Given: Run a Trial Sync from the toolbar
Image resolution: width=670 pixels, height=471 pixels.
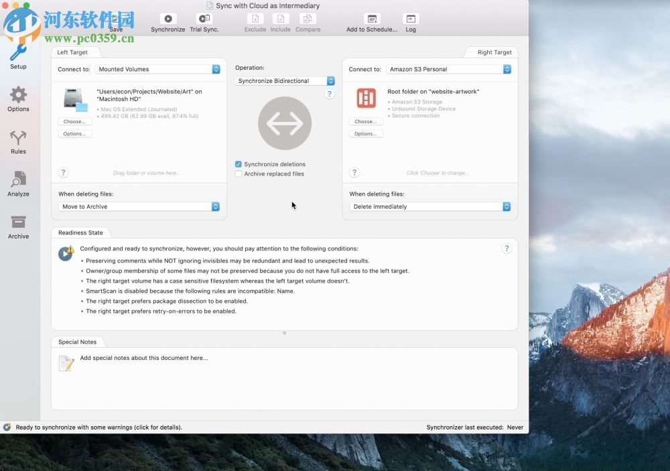Looking at the screenshot, I should 204,21.
